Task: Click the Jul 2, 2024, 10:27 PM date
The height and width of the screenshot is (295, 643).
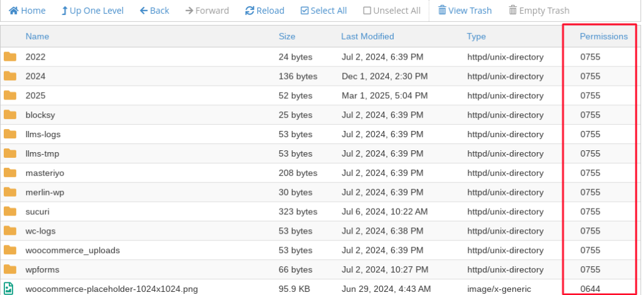Action: point(385,269)
